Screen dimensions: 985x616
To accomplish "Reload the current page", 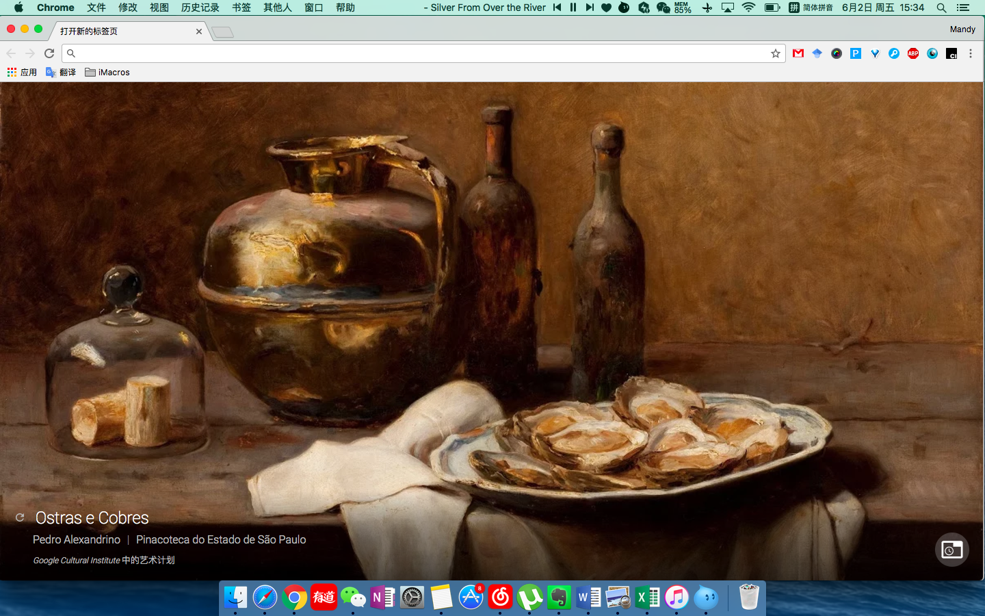I will [49, 53].
